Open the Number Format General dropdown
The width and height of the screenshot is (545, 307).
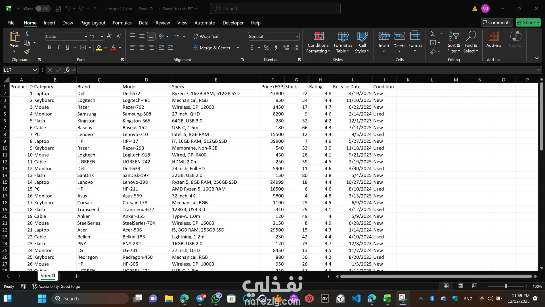[297, 36]
